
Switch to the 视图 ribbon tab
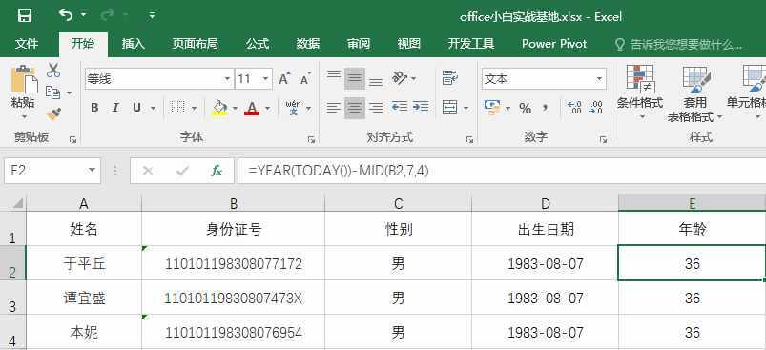(x=409, y=44)
